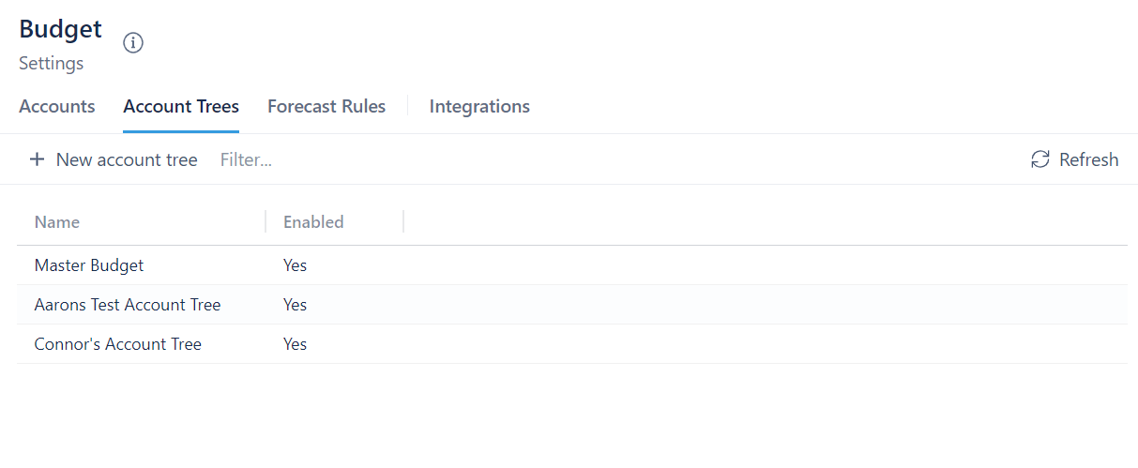Click Enabled value Yes for Connor's tree
1138x468 pixels.
click(296, 344)
